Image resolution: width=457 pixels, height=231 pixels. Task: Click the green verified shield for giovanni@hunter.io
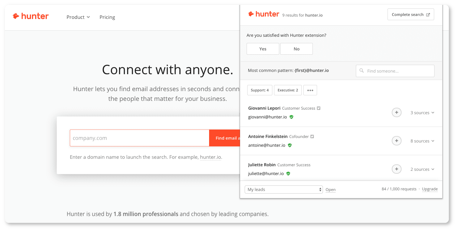[x=292, y=117]
